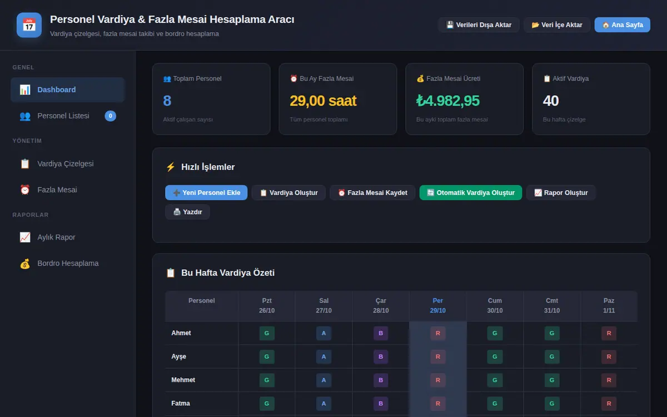
Task: Click the Pzt 26/10 column header
Action: tap(267, 306)
